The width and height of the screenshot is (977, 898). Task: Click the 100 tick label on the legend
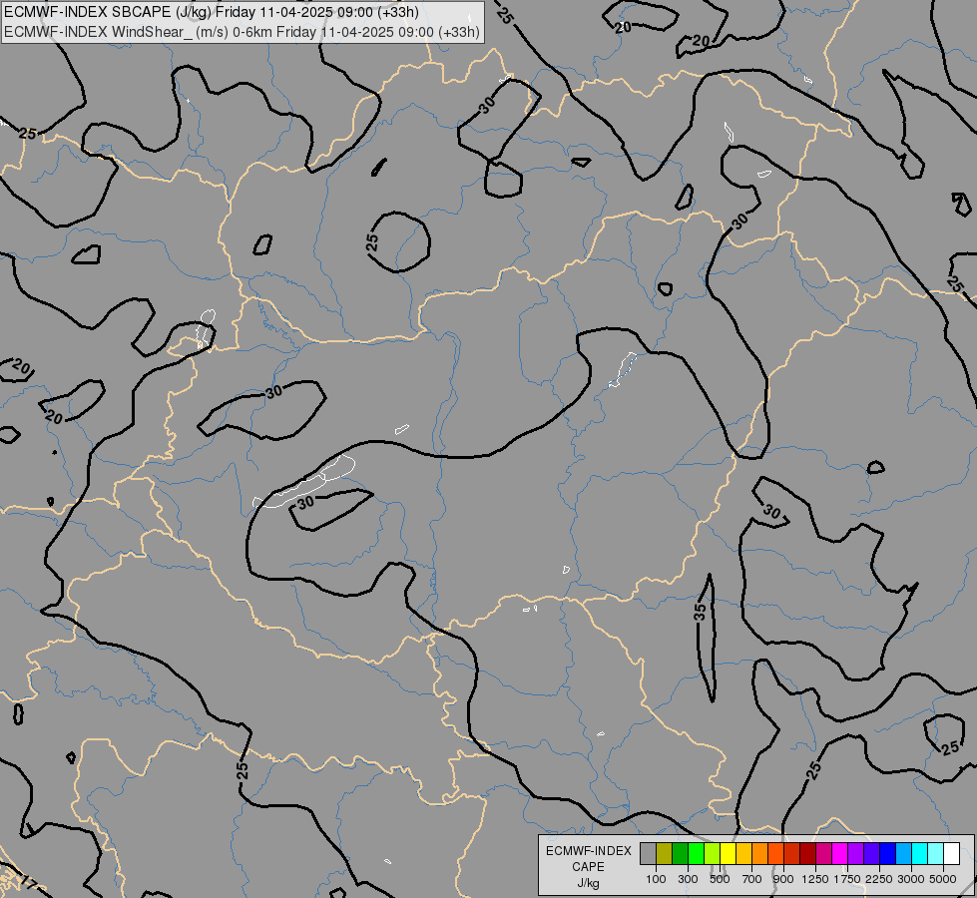(656, 879)
